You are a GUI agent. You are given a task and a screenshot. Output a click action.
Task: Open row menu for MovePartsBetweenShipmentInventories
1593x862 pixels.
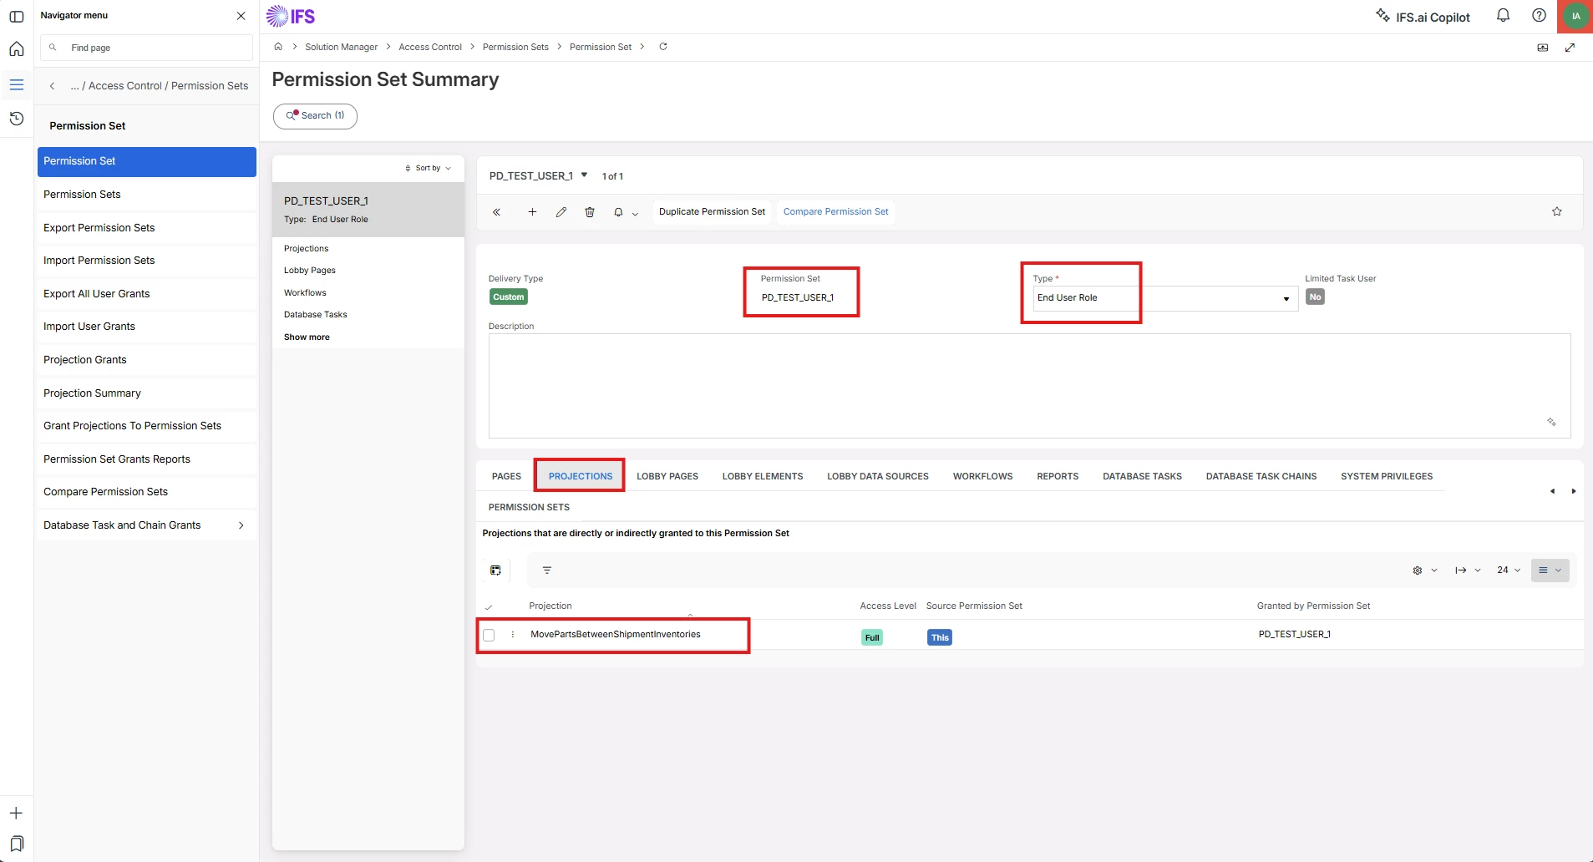[x=513, y=635]
